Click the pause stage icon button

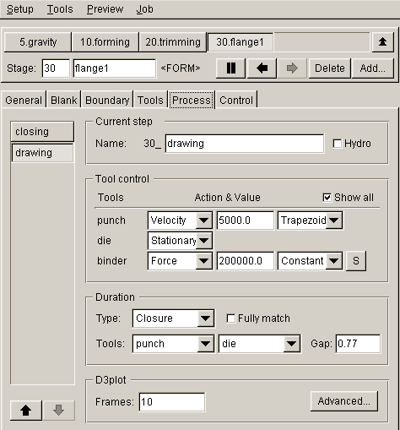[x=231, y=68]
